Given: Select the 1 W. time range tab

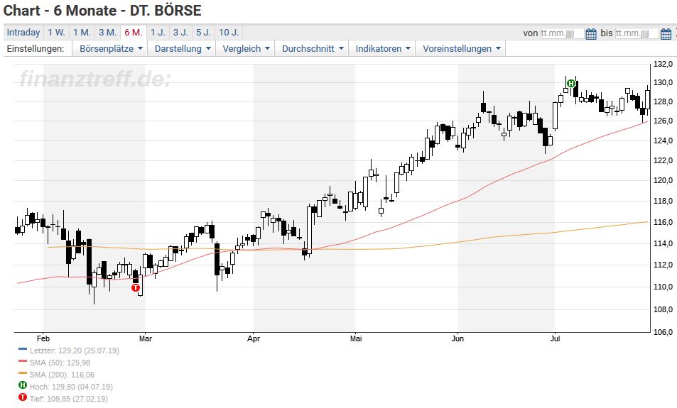Looking at the screenshot, I should coord(56,33).
